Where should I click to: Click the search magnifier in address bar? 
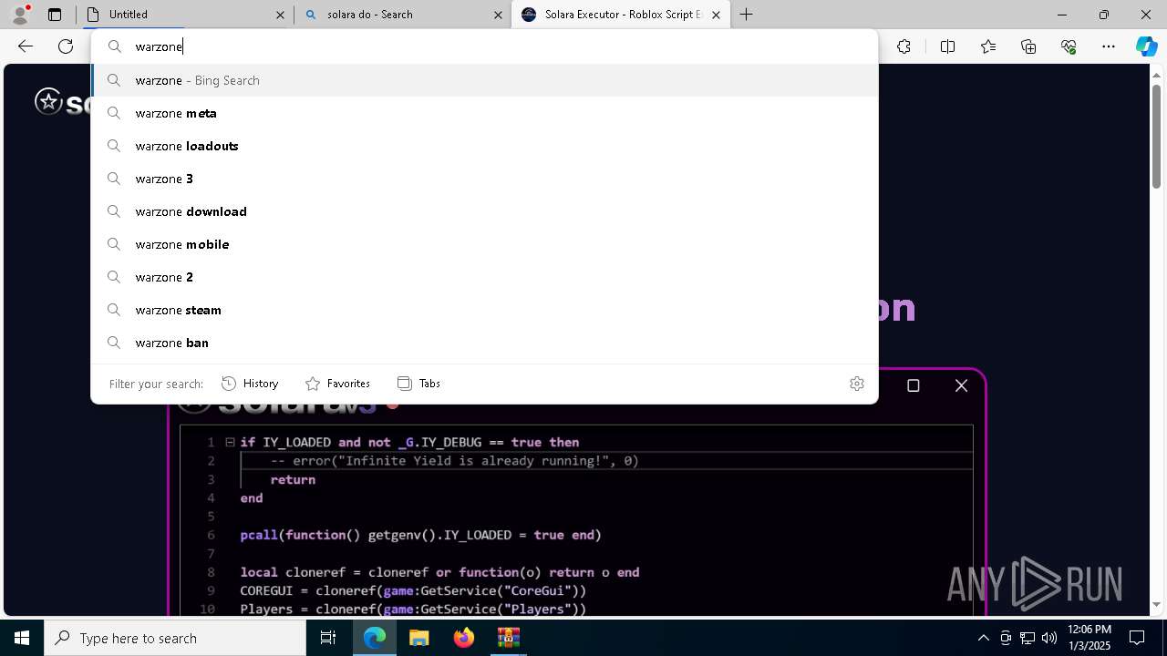pyautogui.click(x=115, y=46)
